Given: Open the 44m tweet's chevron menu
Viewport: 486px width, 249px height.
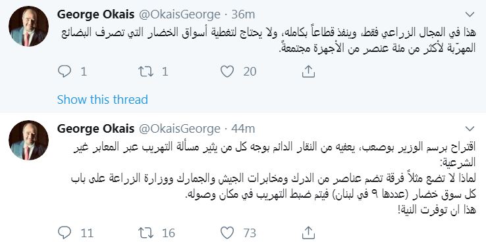Looking at the screenshot, I should (470, 129).
